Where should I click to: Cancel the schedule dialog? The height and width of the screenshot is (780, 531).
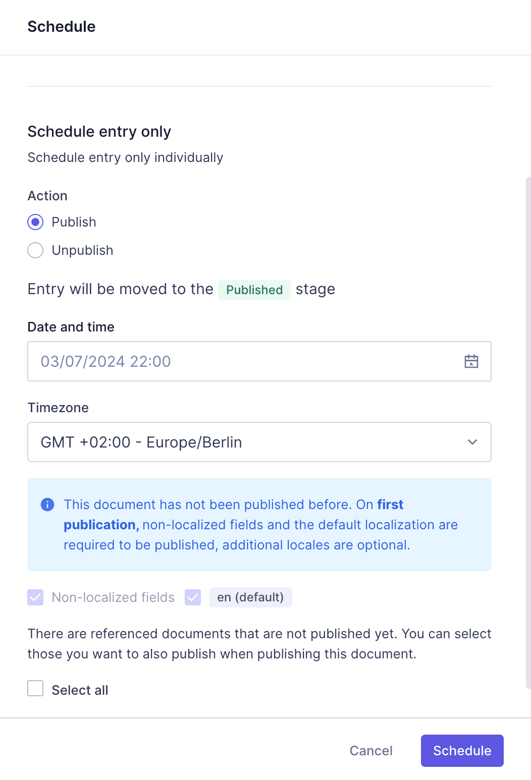(x=371, y=751)
